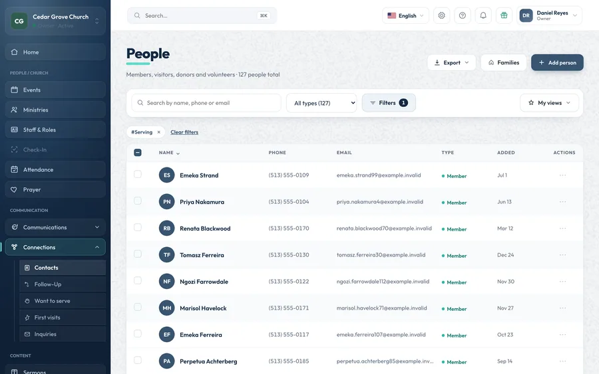
Task: Click the TF avatar for Tomasz Ferreira
Action: click(167, 254)
